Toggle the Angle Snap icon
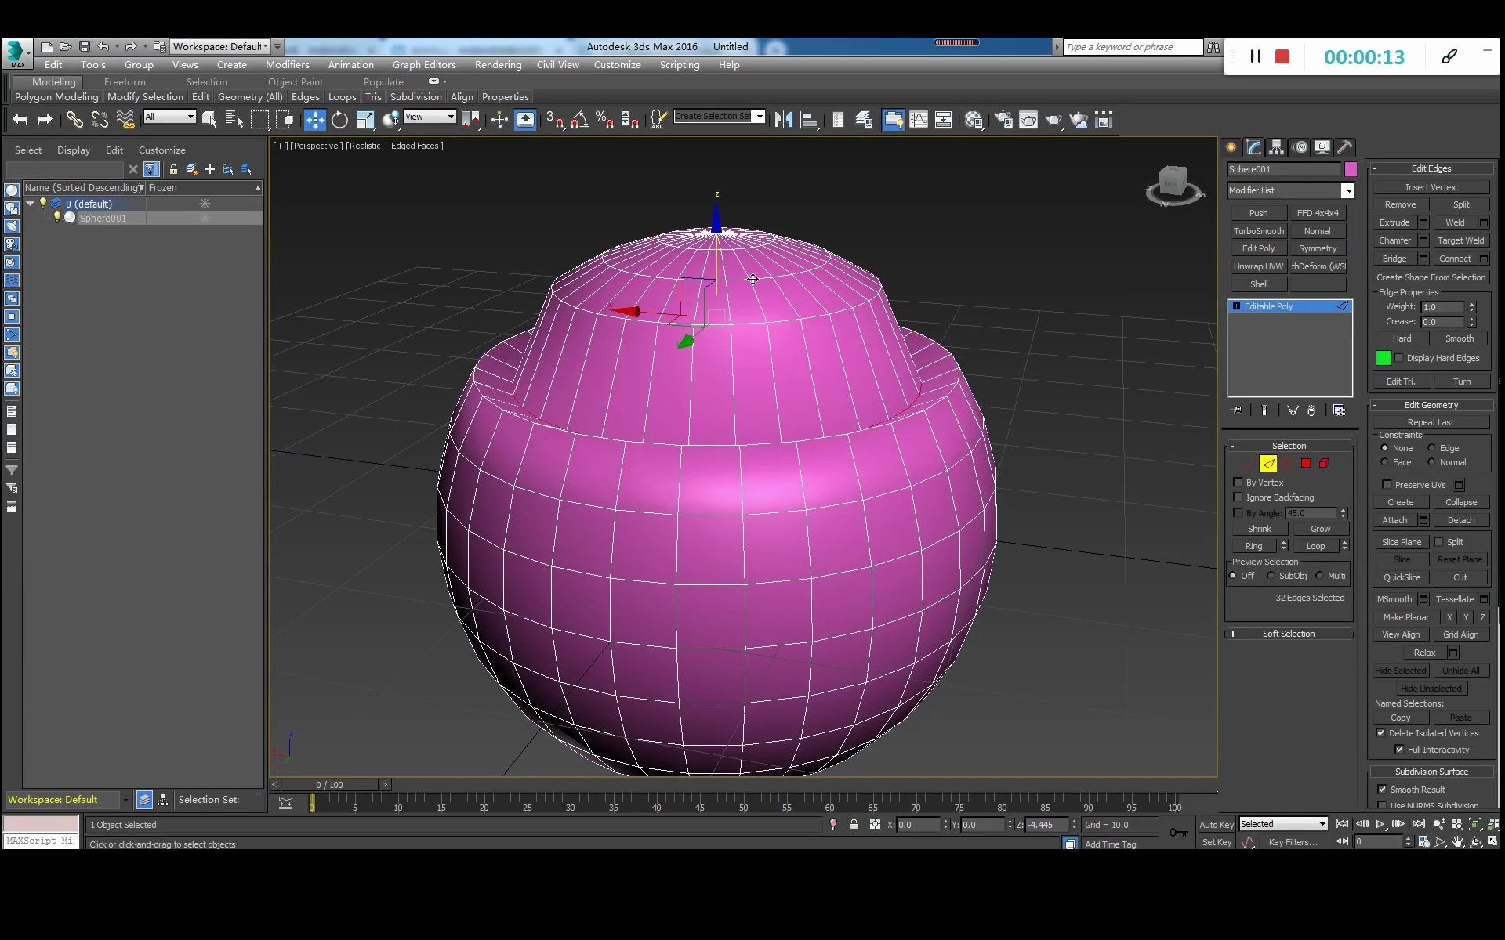The width and height of the screenshot is (1505, 940). pyautogui.click(x=580, y=120)
